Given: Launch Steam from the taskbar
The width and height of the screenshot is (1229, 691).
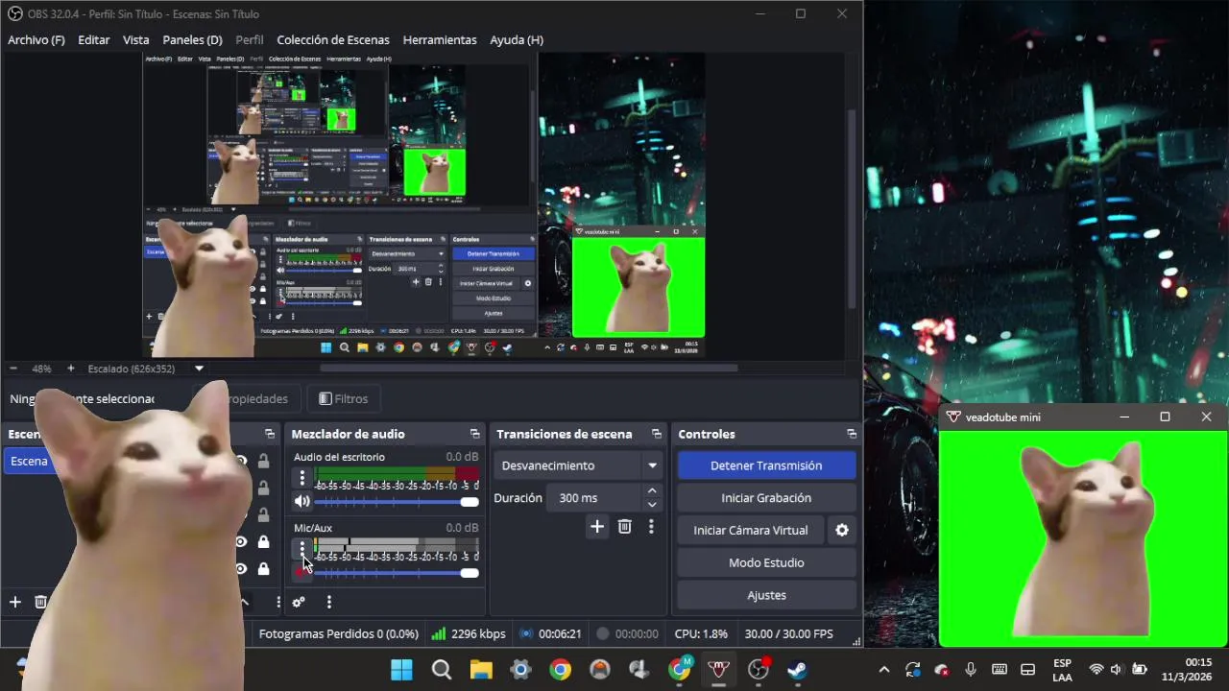Looking at the screenshot, I should tap(797, 670).
